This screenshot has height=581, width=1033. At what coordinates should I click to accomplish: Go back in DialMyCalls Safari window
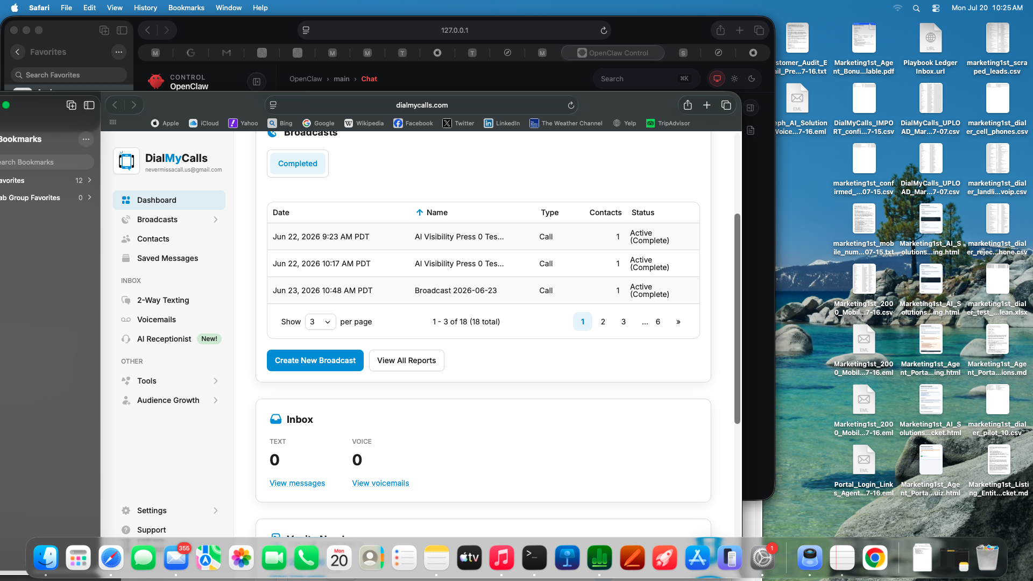click(x=115, y=105)
